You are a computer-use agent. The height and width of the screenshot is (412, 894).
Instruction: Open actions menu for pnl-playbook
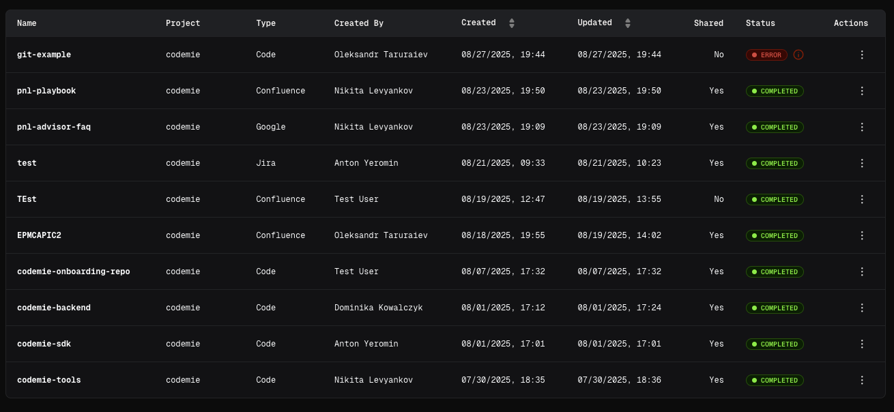862,91
